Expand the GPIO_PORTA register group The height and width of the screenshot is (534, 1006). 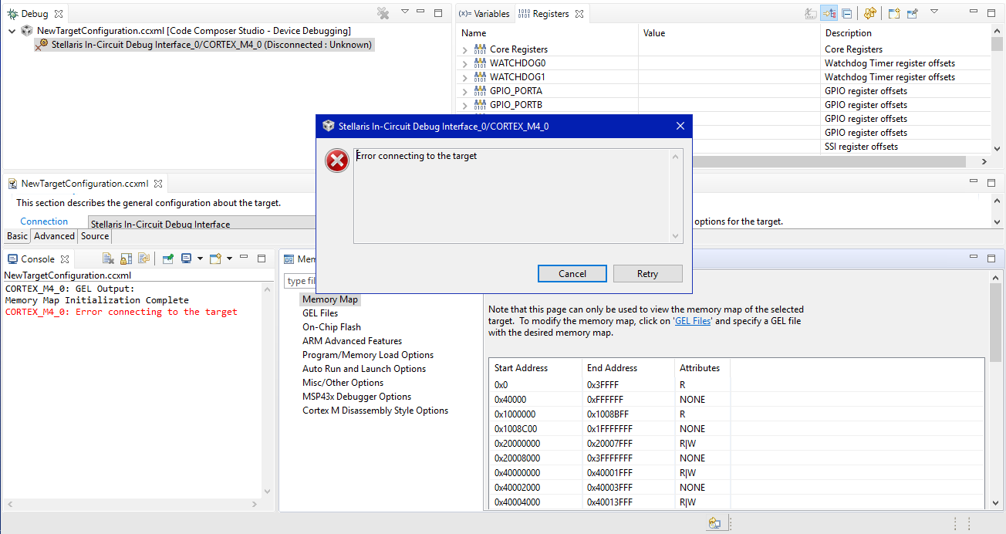coord(464,91)
